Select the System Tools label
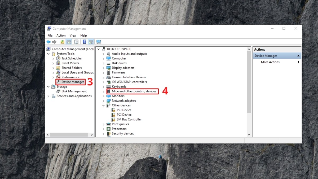 65,54
